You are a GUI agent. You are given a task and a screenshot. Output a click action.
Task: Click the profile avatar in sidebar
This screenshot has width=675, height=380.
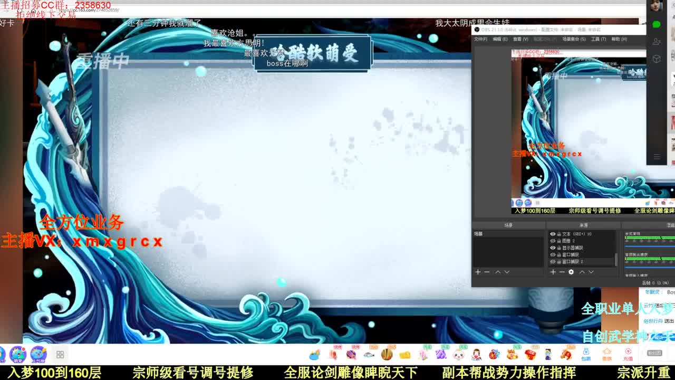click(x=656, y=6)
